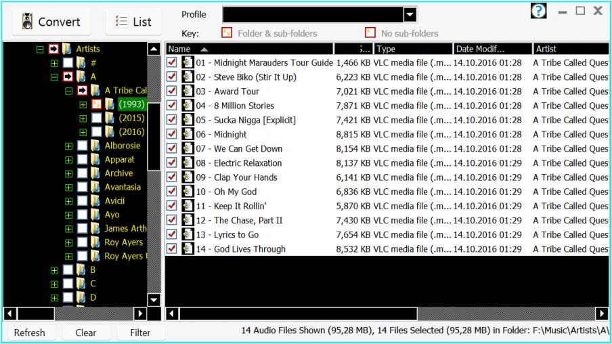Check the Apparat folder checkbox

point(82,160)
